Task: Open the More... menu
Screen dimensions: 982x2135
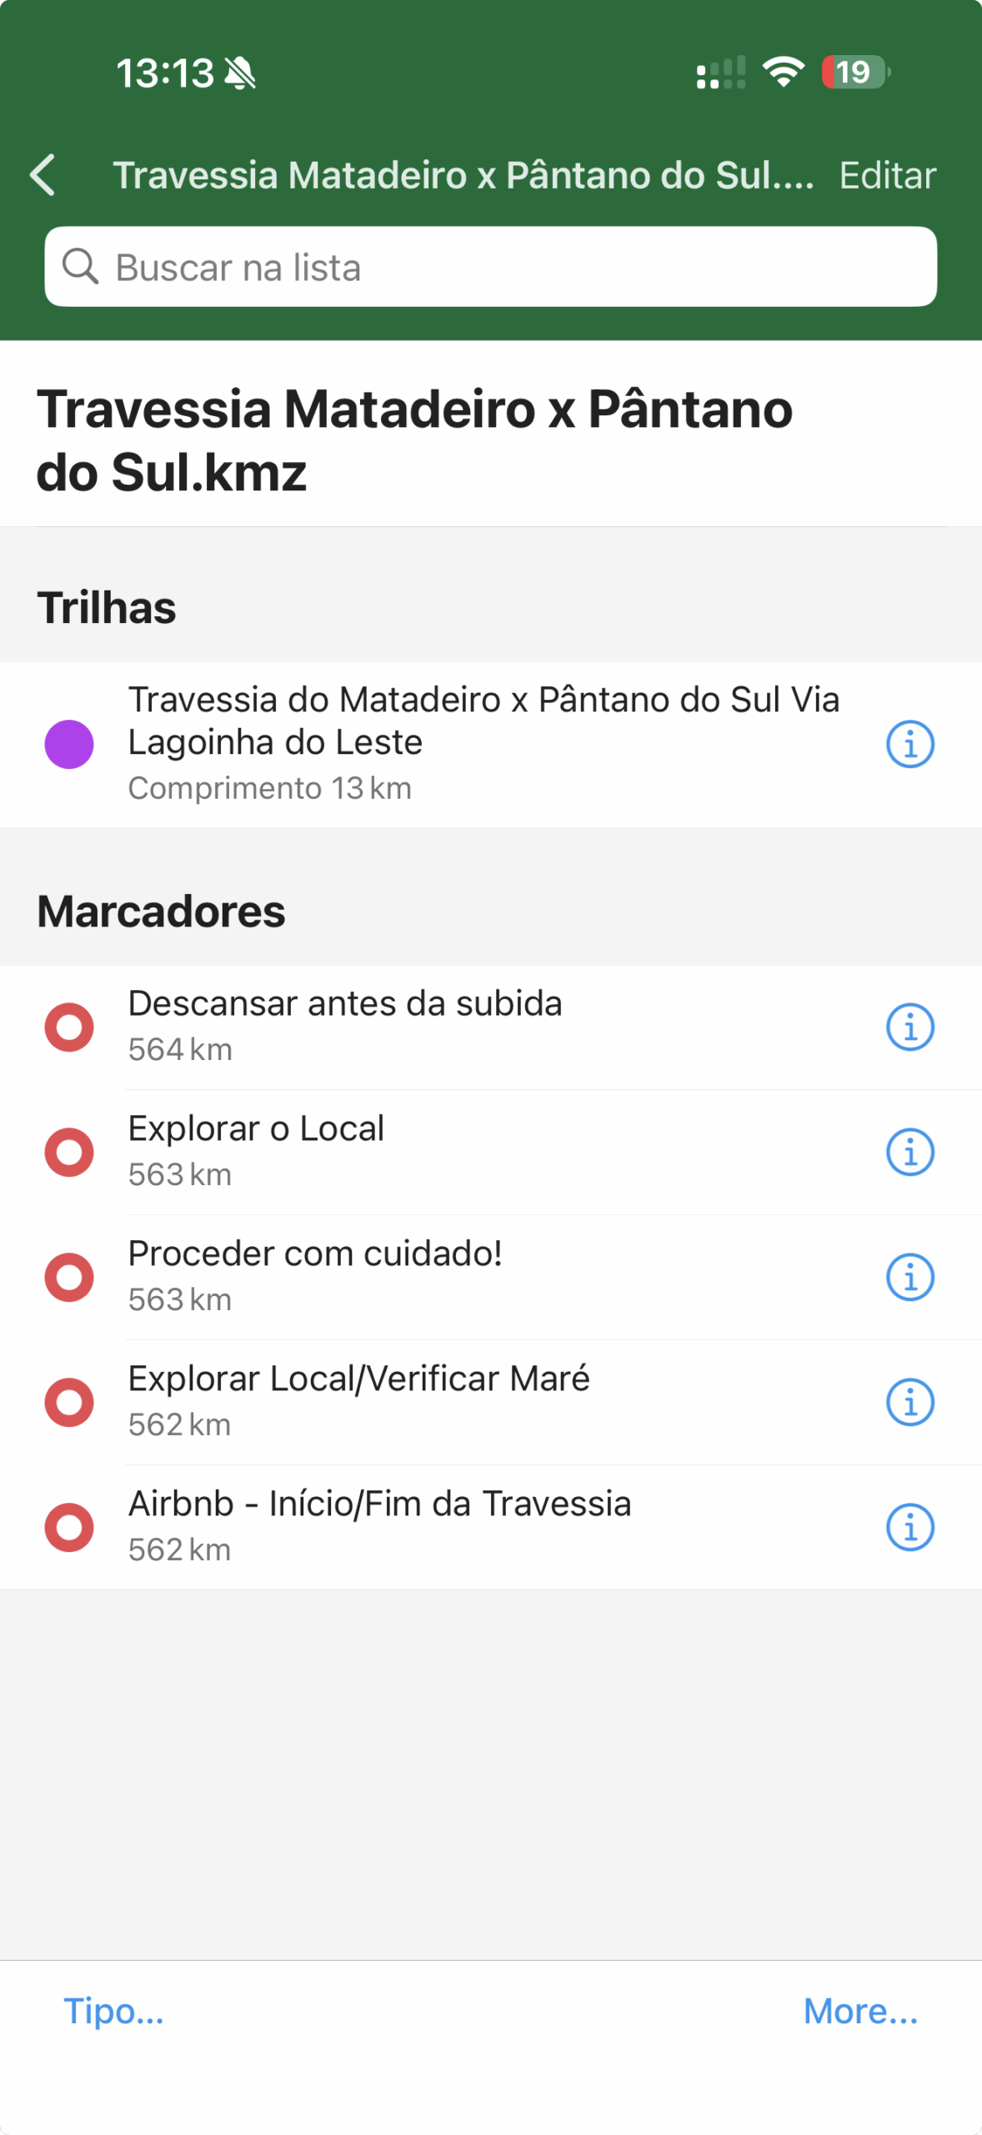Action: pyautogui.click(x=860, y=2011)
